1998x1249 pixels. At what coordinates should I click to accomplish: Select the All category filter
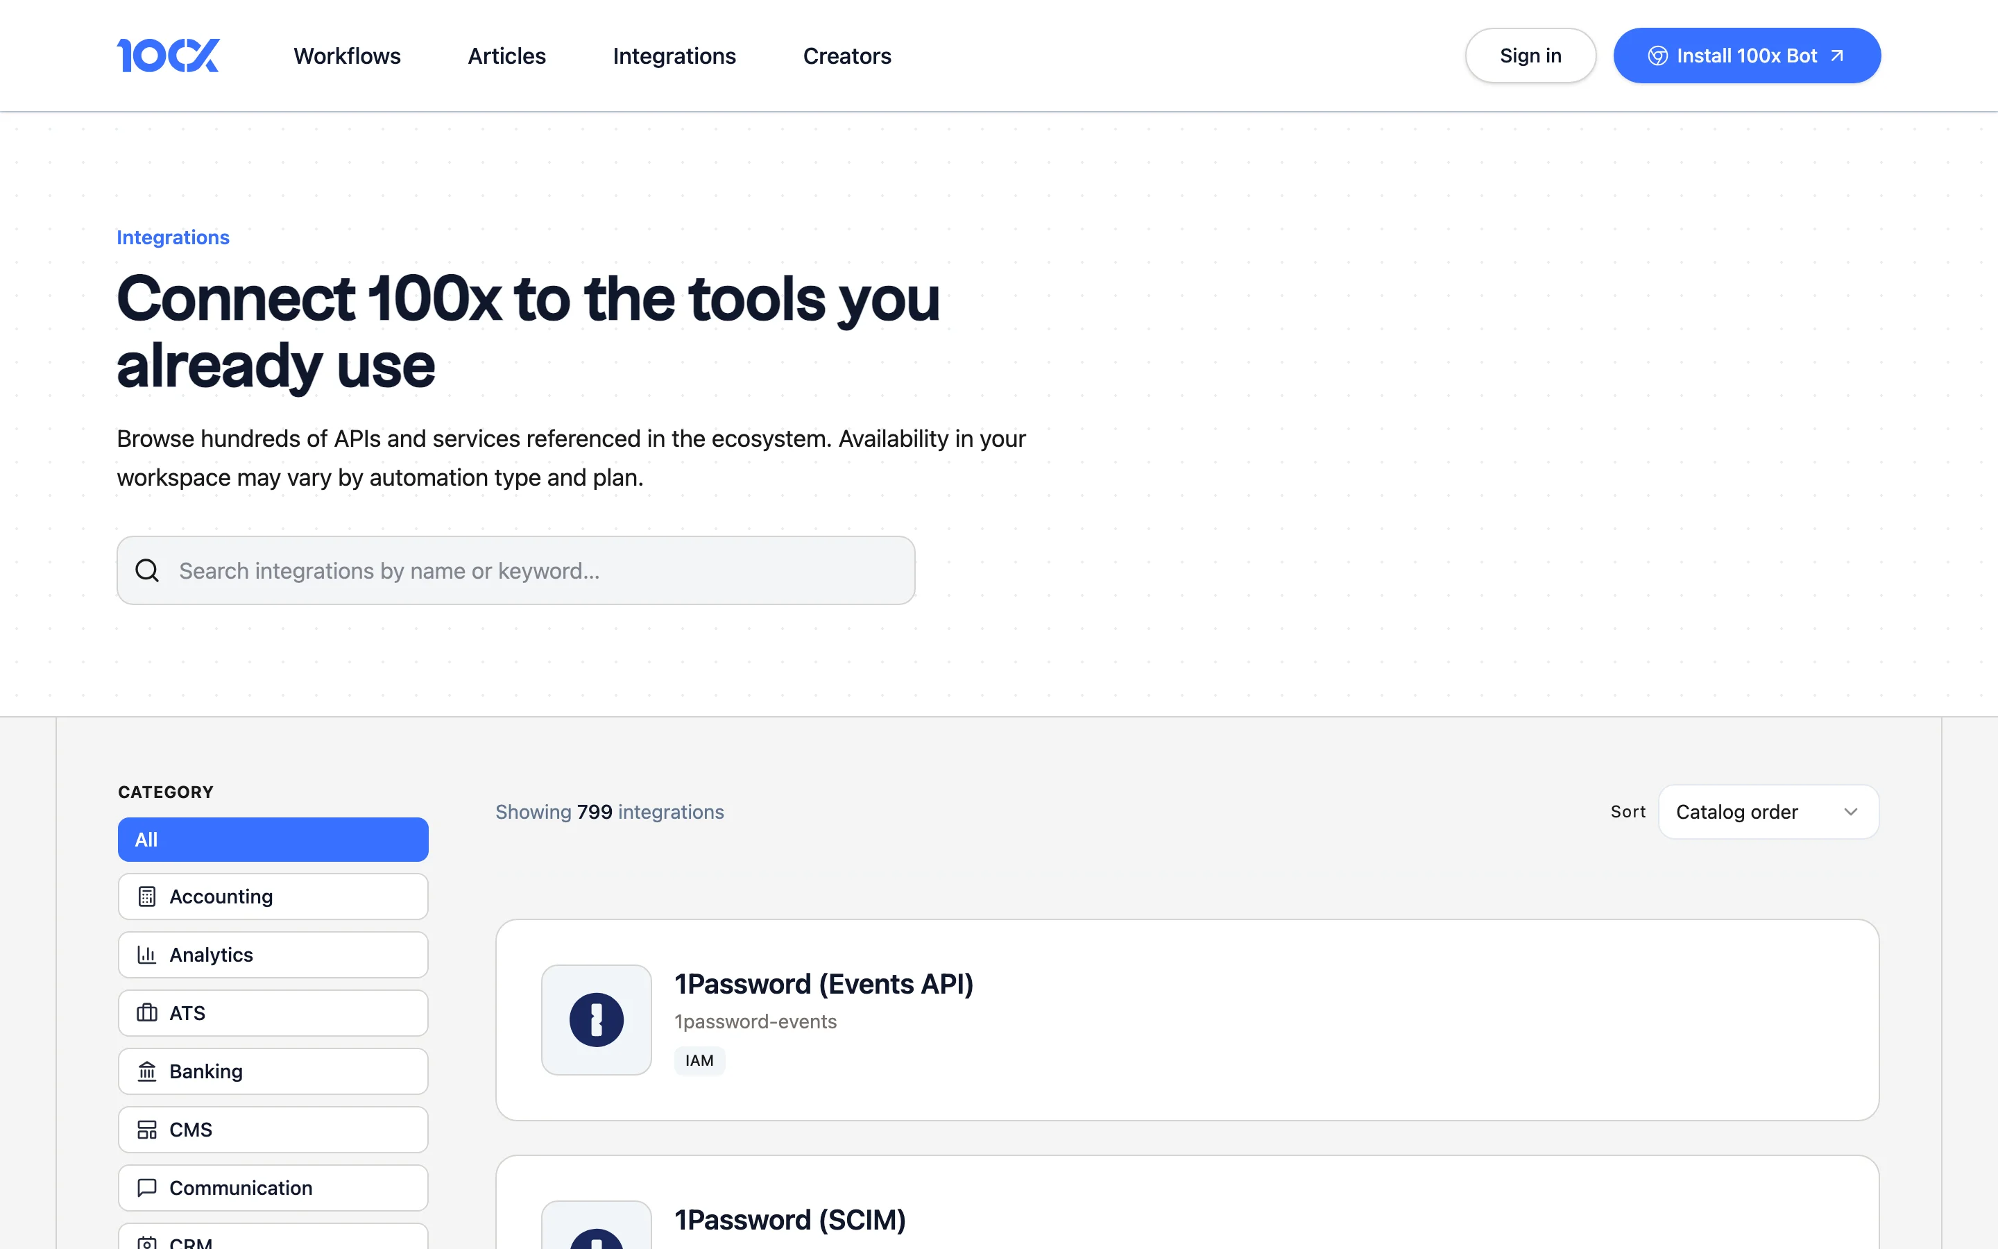point(273,840)
